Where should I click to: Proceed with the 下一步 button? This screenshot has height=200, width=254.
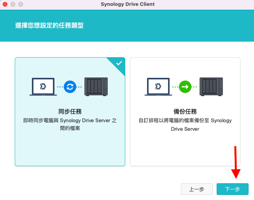pyautogui.click(x=232, y=189)
